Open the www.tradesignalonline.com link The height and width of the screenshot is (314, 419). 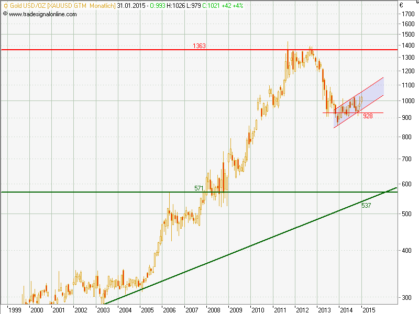coord(43,14)
